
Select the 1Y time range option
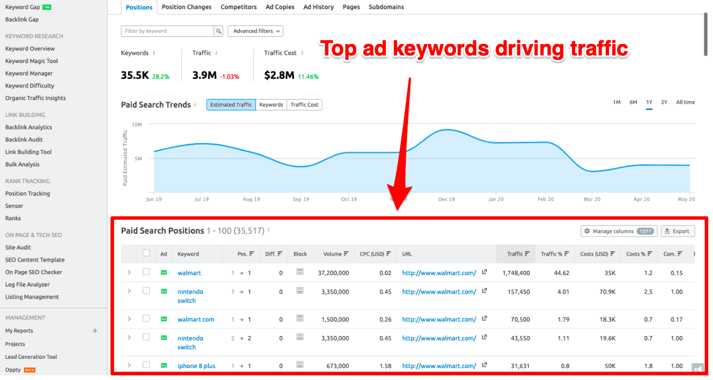649,102
